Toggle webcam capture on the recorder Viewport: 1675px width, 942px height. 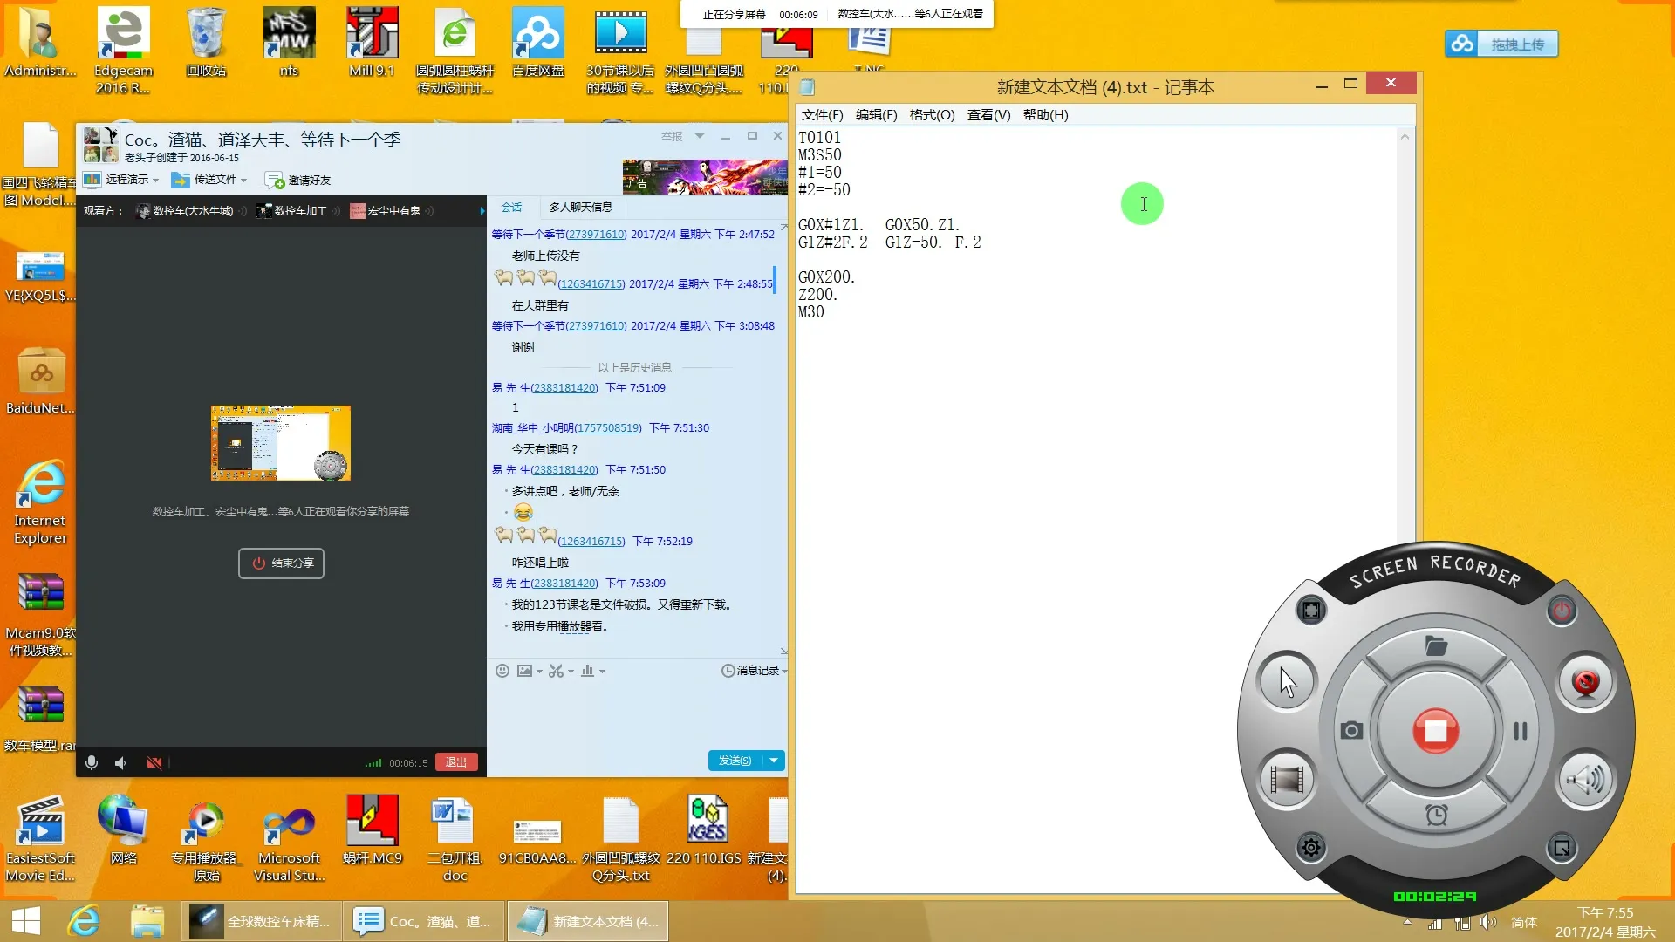[x=1585, y=681]
